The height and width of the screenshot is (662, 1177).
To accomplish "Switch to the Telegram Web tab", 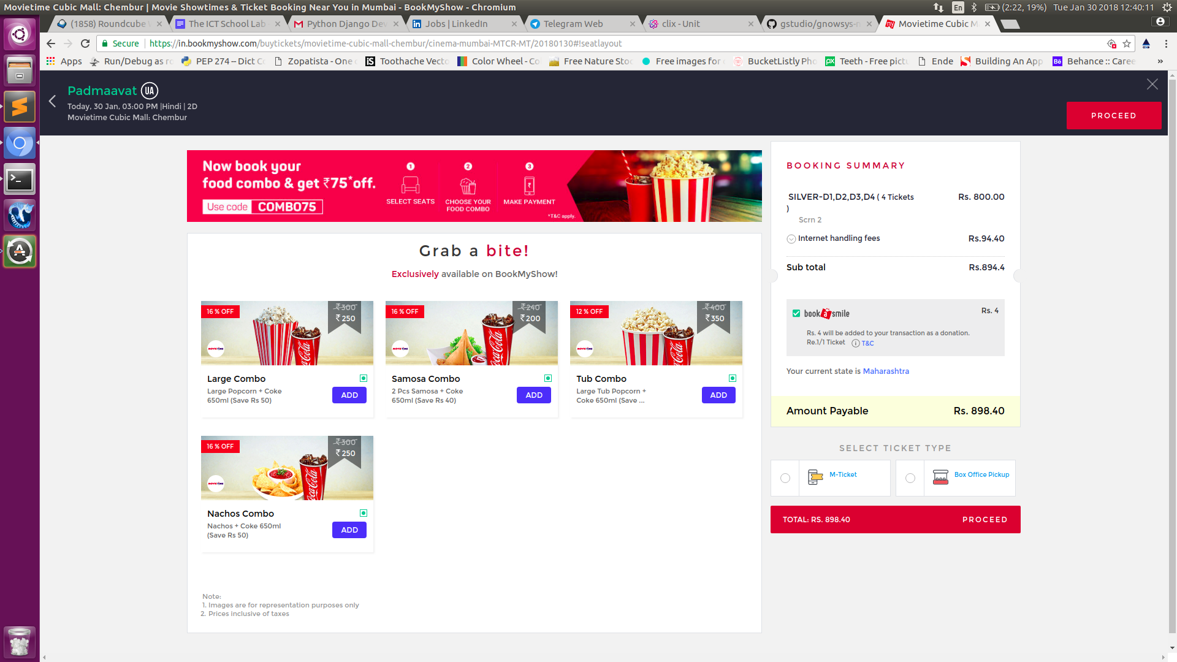I will click(x=573, y=24).
